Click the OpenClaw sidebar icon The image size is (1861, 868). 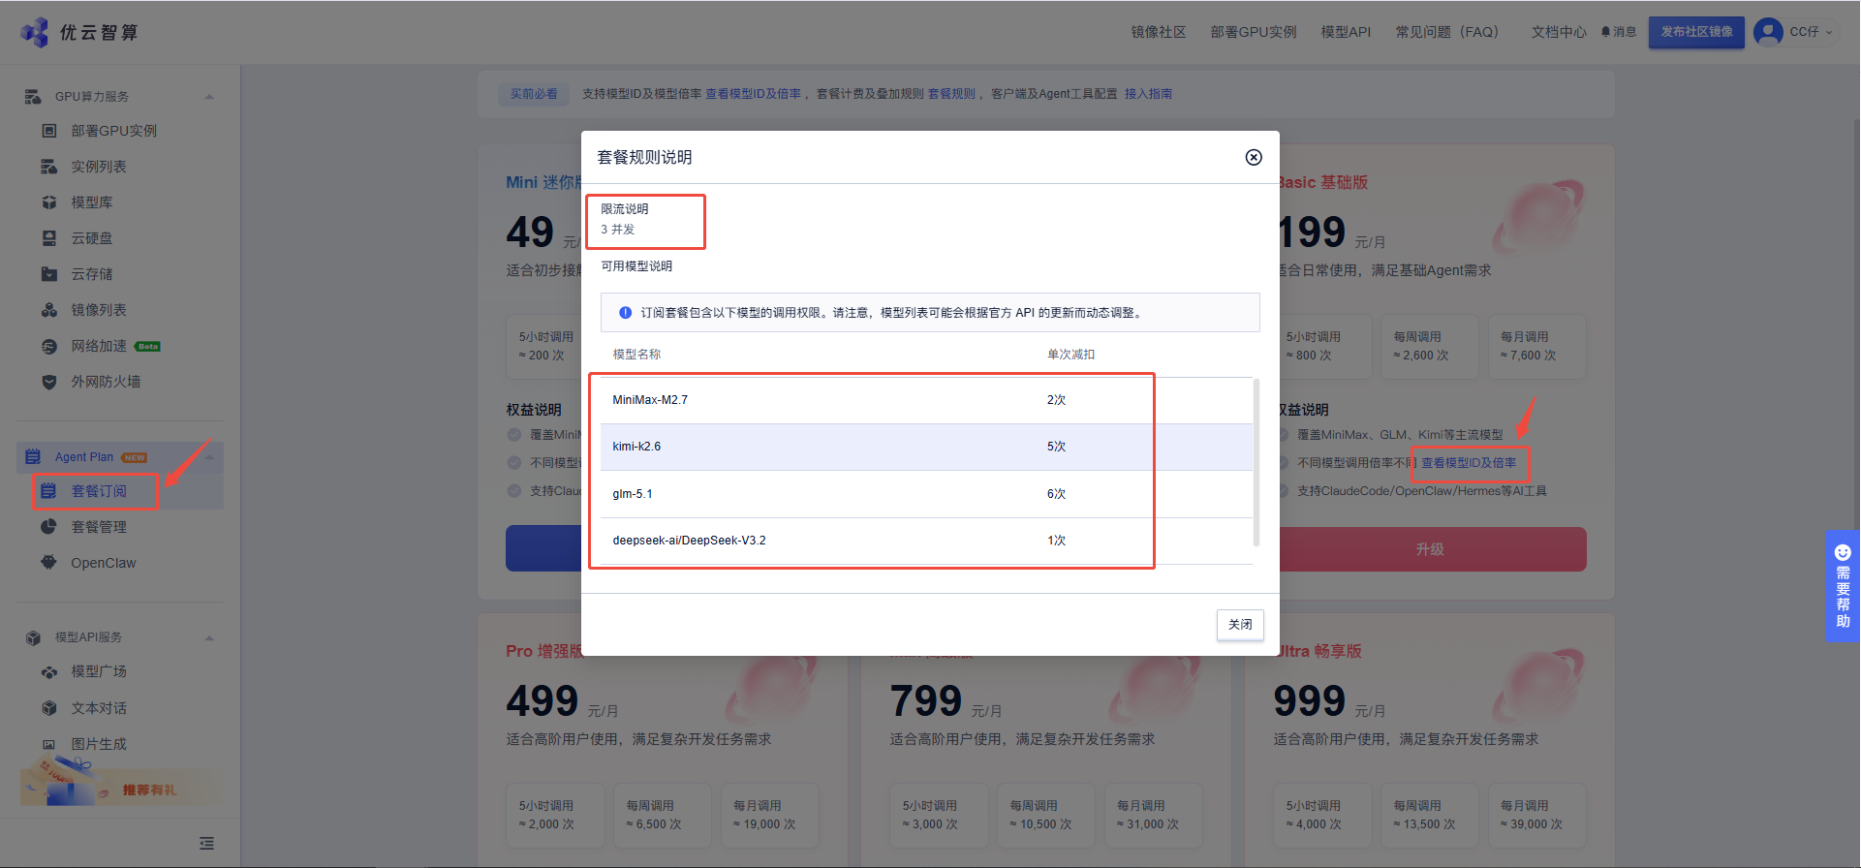(49, 563)
